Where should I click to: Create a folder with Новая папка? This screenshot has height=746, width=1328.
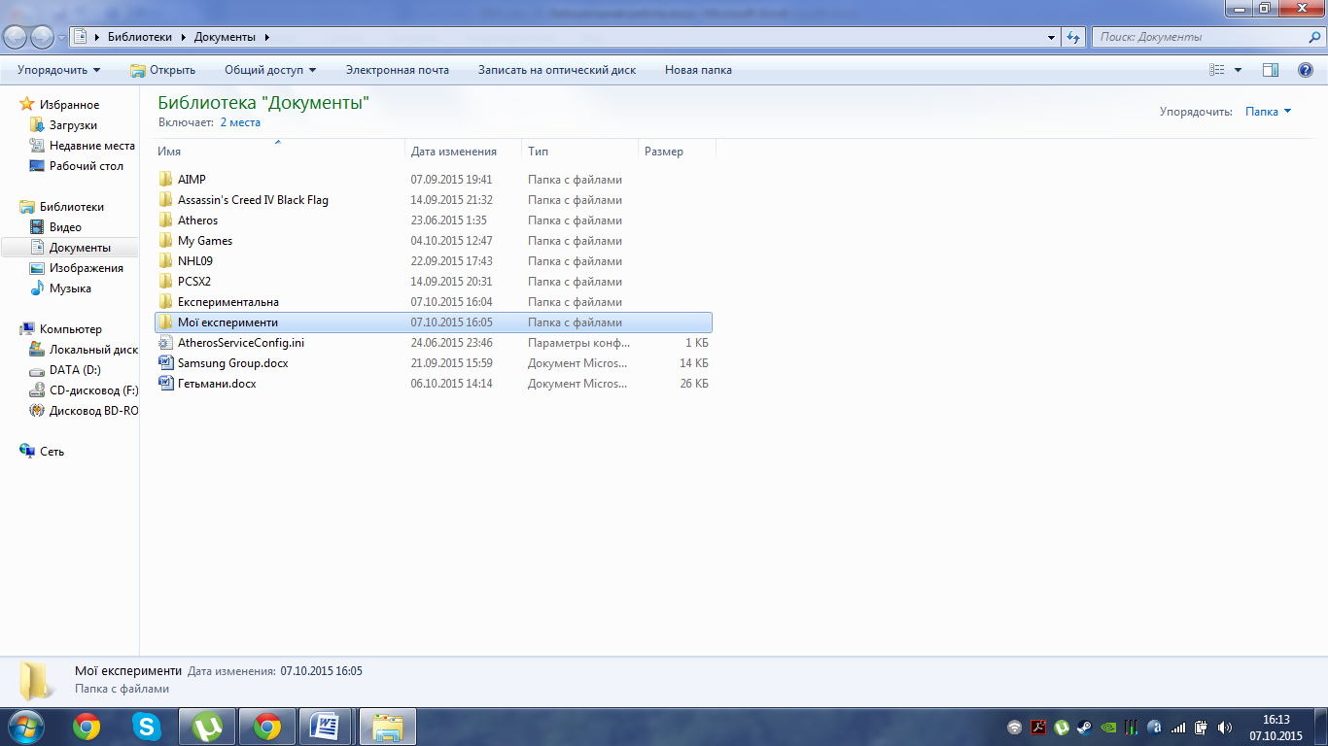pyautogui.click(x=698, y=70)
